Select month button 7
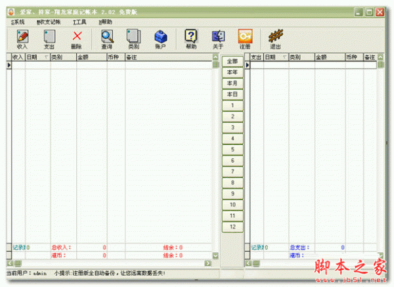The width and height of the screenshot is (394, 287). point(232,171)
